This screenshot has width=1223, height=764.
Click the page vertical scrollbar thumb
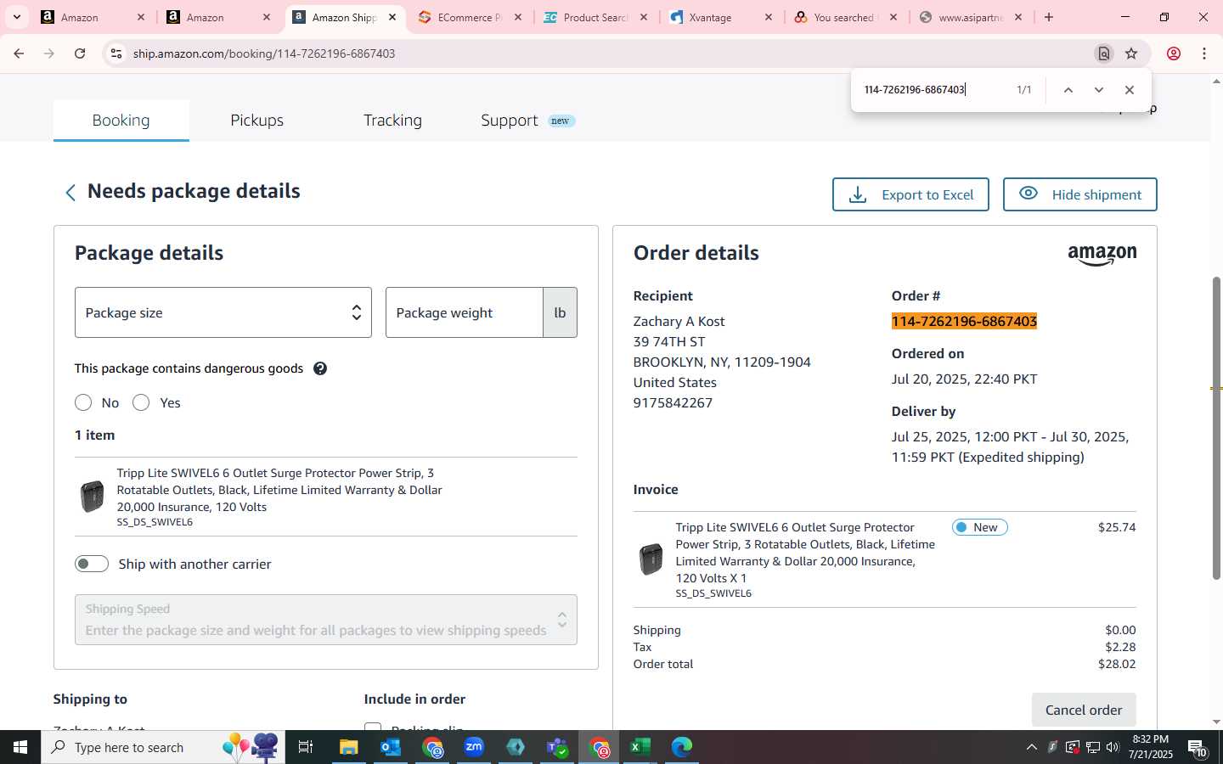pos(1216,429)
